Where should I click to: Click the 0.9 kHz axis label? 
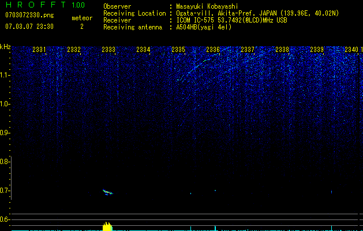point(5,133)
